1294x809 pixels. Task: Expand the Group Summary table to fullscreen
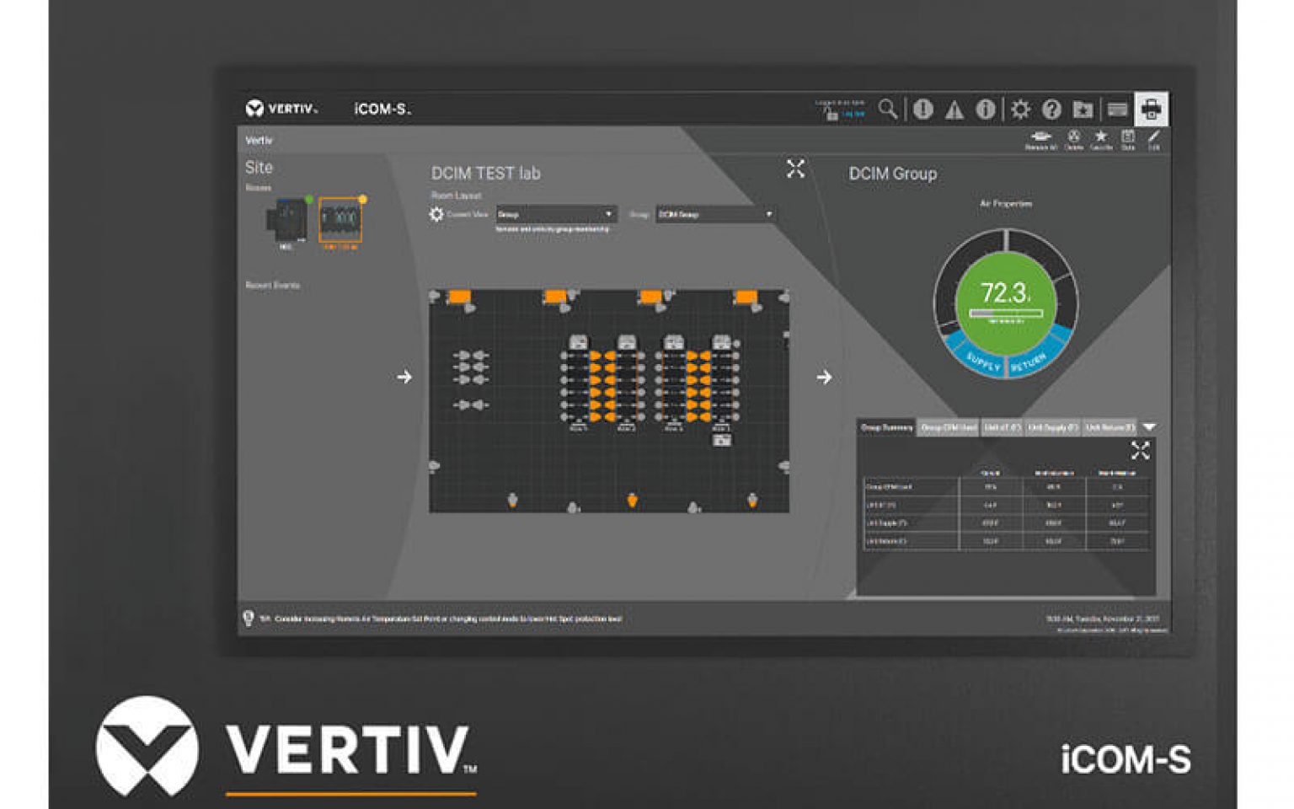pyautogui.click(x=1142, y=451)
